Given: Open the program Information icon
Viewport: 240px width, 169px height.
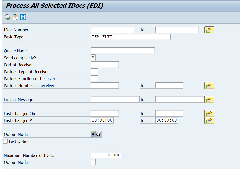Looking at the screenshot, I should click(x=23, y=17).
